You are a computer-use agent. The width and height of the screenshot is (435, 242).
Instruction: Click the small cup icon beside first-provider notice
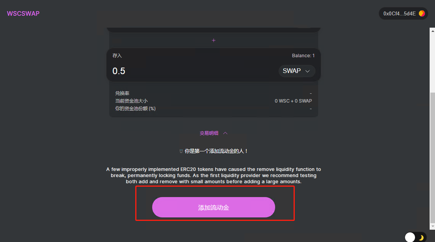coord(181,151)
